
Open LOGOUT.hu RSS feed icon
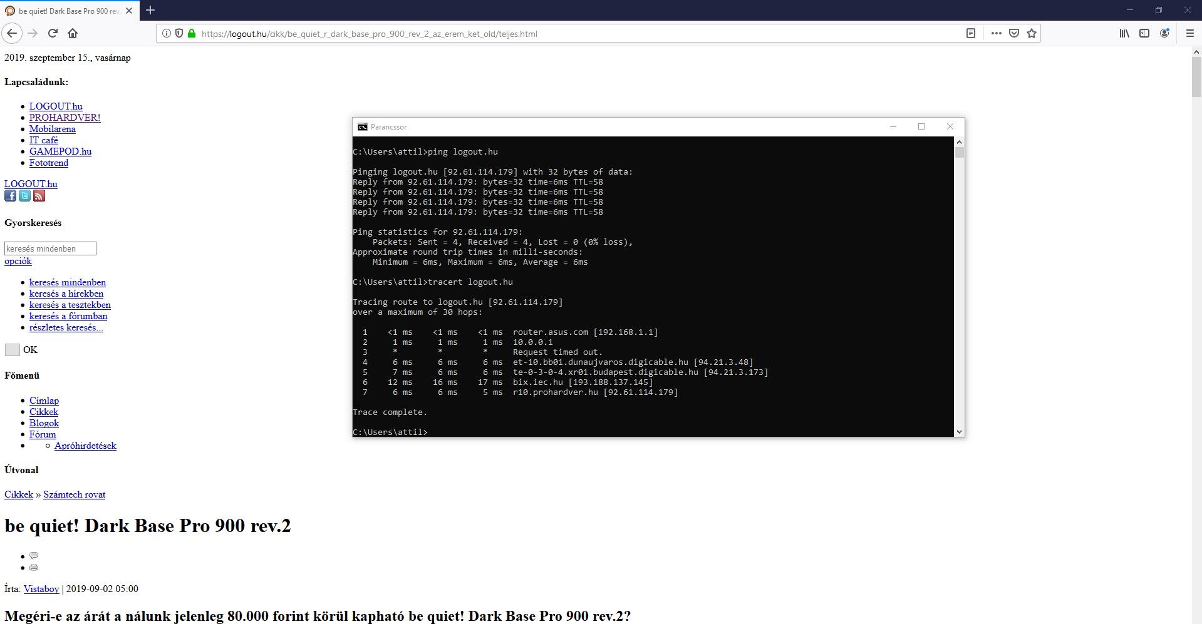click(x=39, y=196)
